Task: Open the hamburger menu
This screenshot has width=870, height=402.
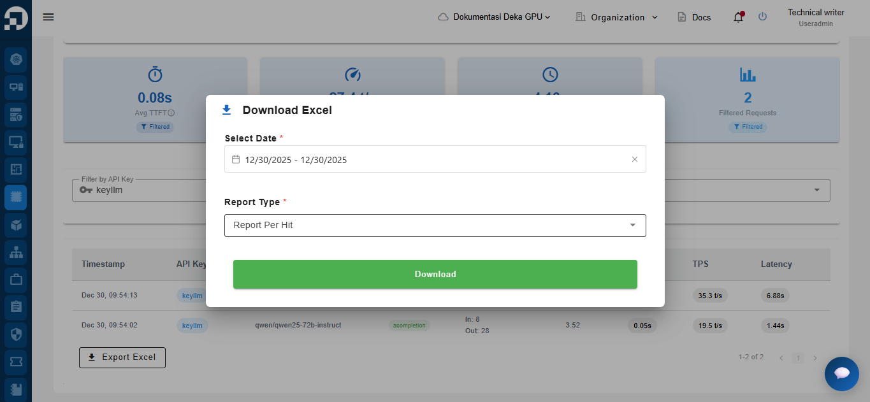Action: click(48, 17)
